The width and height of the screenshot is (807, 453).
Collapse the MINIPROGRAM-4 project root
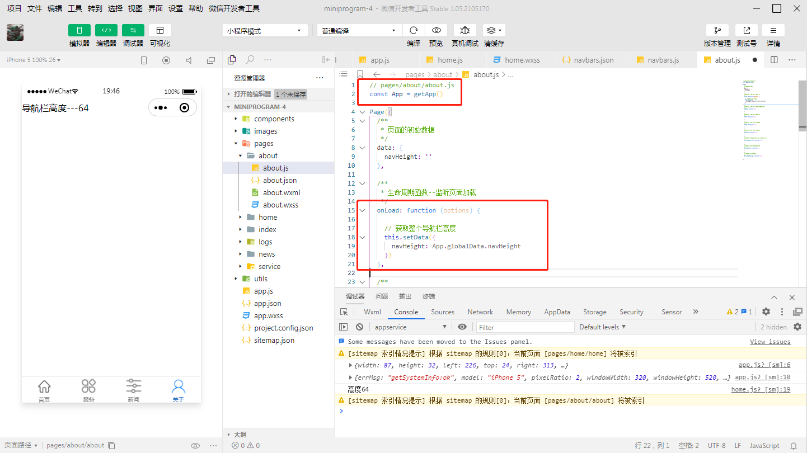[280, 107]
